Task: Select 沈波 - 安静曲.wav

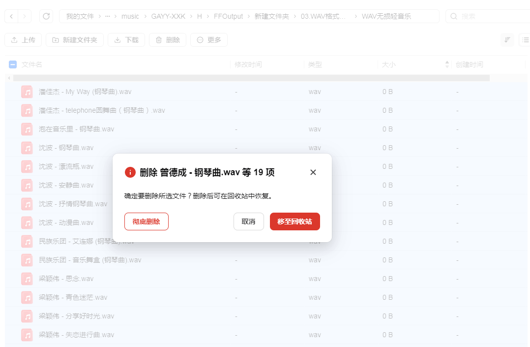Action: click(x=66, y=185)
